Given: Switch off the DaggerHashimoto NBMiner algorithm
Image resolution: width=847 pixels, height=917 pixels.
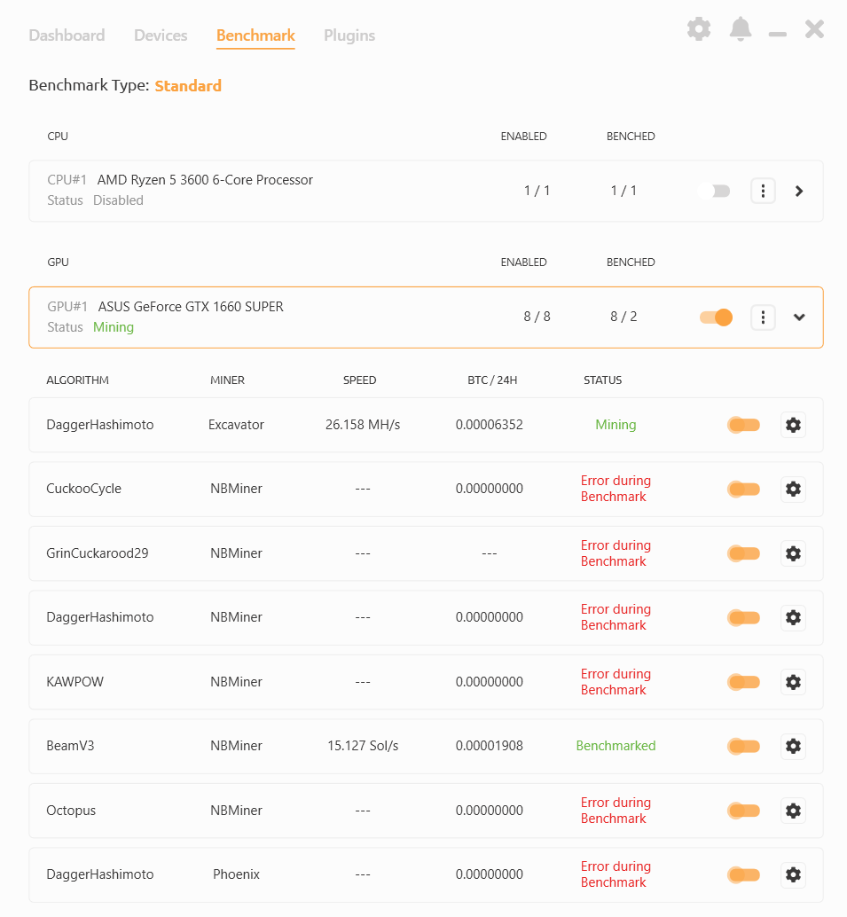Looking at the screenshot, I should coord(743,617).
